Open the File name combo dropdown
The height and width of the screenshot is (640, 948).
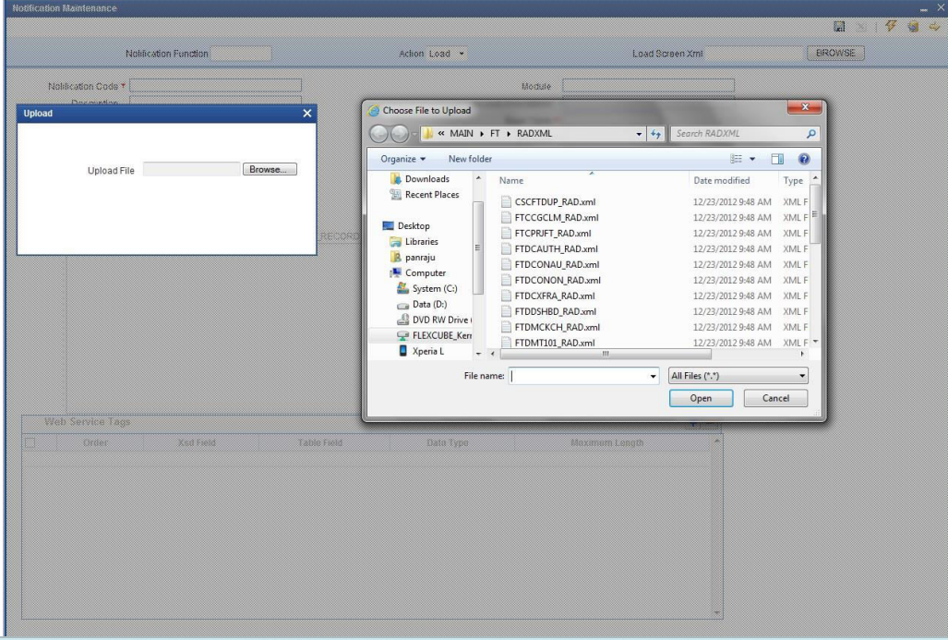(x=653, y=376)
